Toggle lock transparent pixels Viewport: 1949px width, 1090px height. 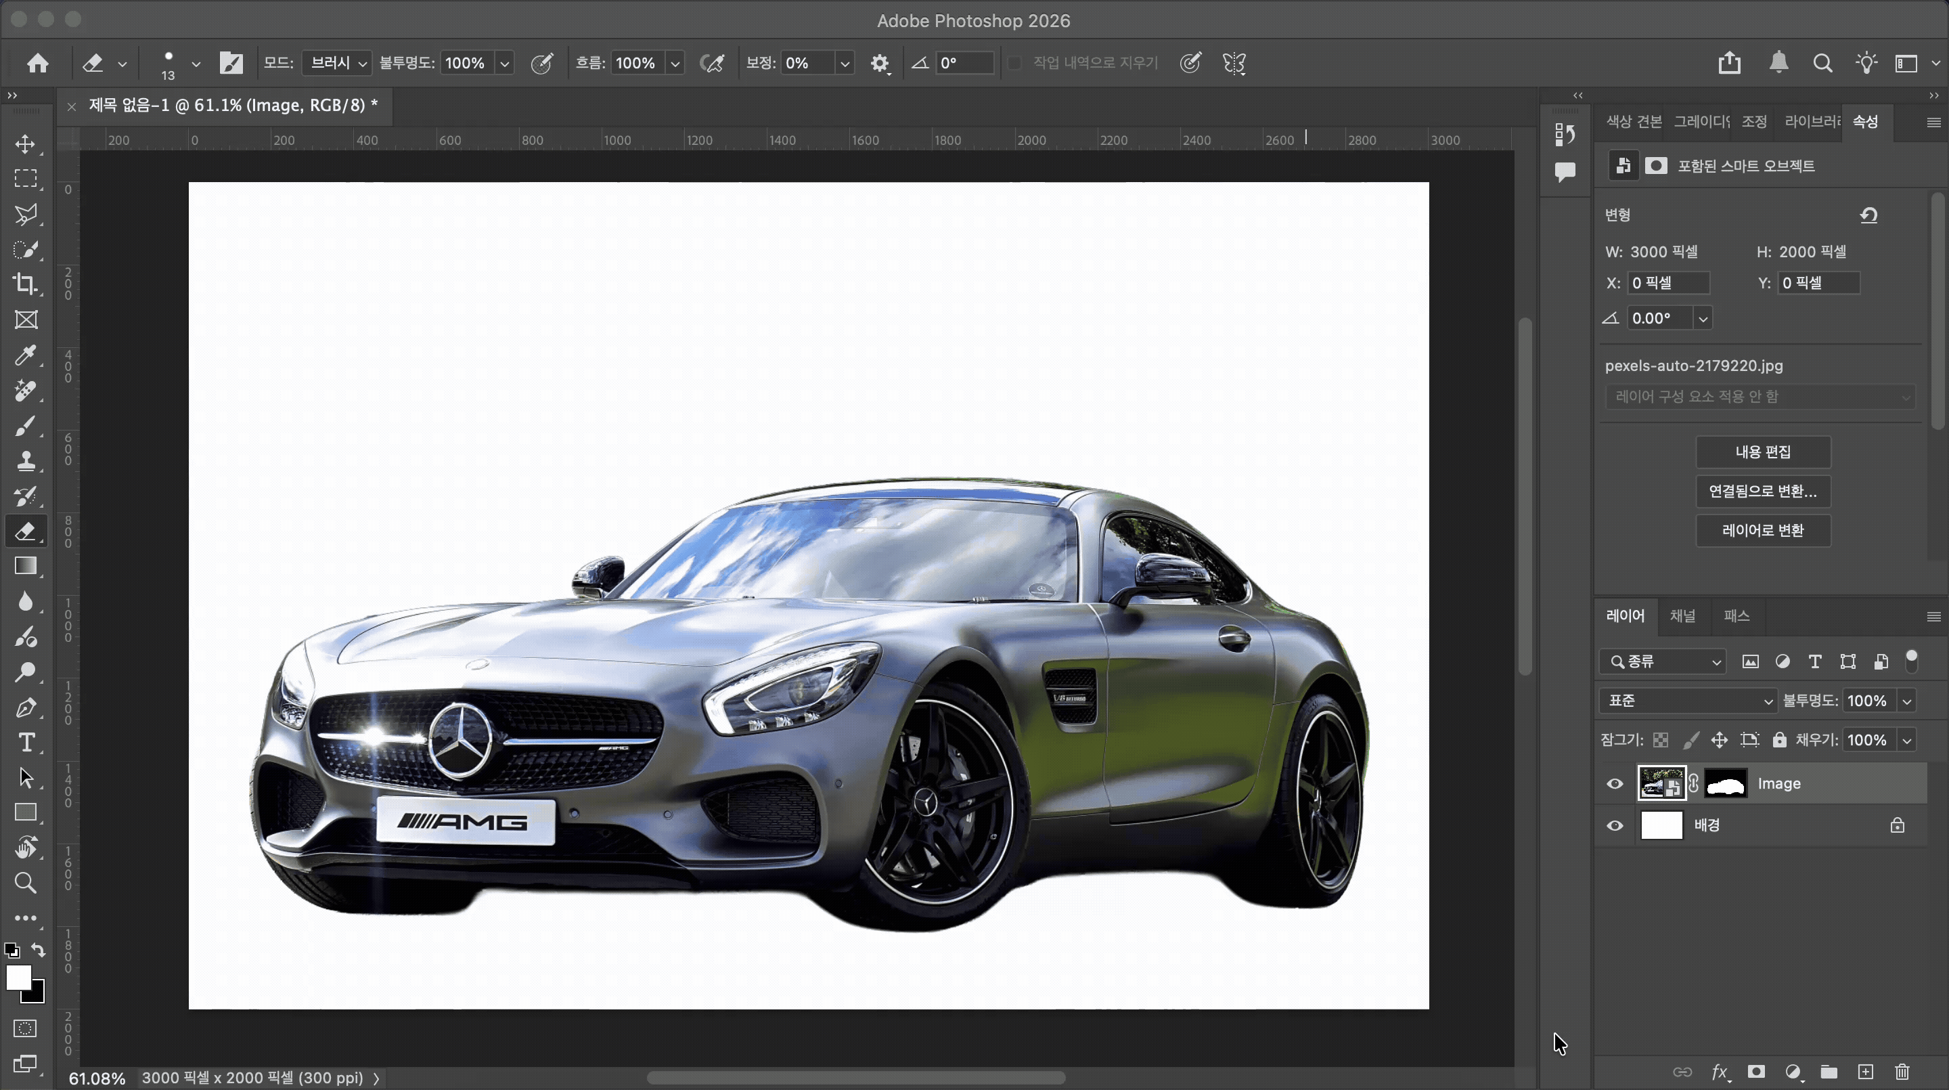click(1661, 740)
